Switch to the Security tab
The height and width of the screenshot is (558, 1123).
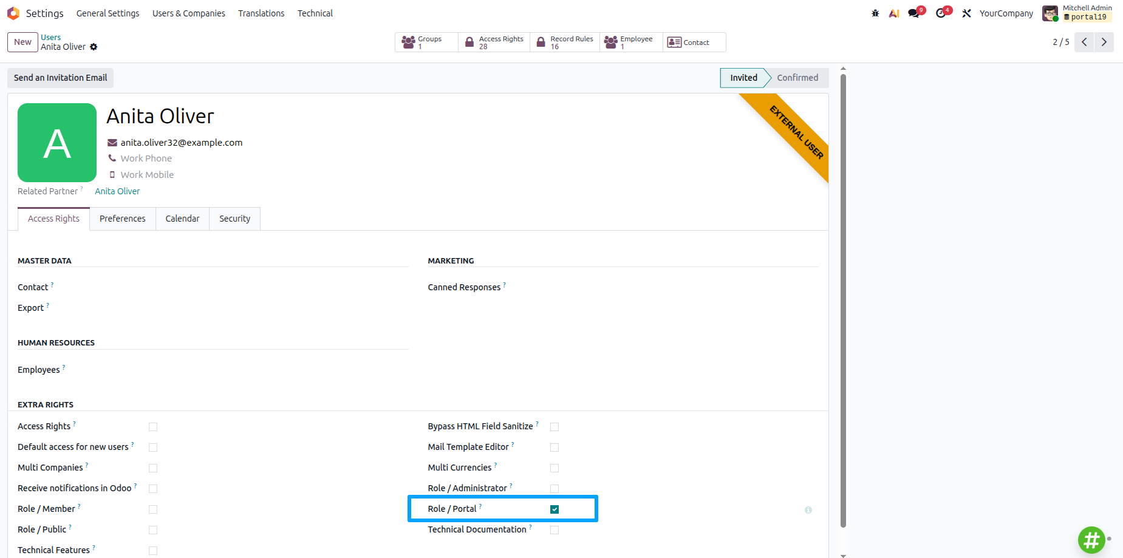[235, 219]
